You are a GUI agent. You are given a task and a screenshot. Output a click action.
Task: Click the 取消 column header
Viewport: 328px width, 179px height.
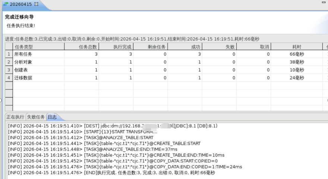254,47
